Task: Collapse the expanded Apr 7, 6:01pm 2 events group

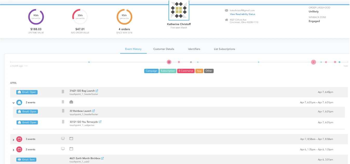Action: pos(14,103)
